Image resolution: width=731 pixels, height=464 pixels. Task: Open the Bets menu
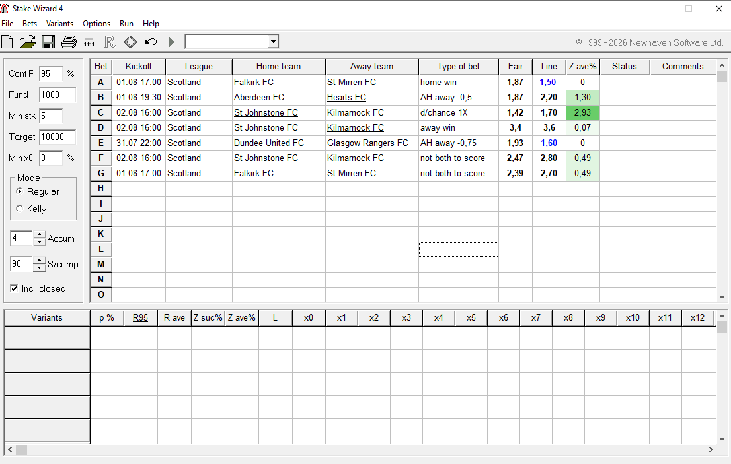pos(30,24)
